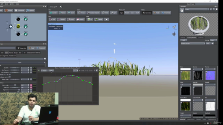Toggle the Match one v tile checkbox
223x125 pixels.
pyautogui.click(x=10, y=75)
